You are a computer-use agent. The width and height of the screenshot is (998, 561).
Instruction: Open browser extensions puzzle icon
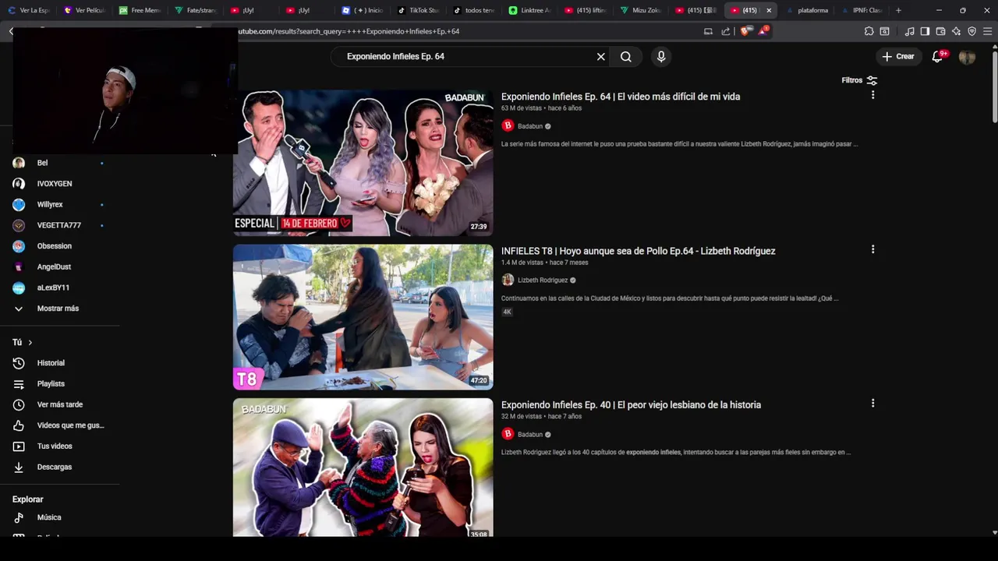[x=869, y=31]
